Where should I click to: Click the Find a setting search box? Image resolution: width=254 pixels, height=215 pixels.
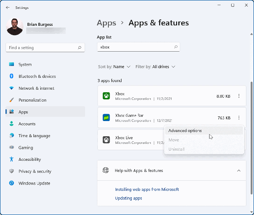click(42, 48)
